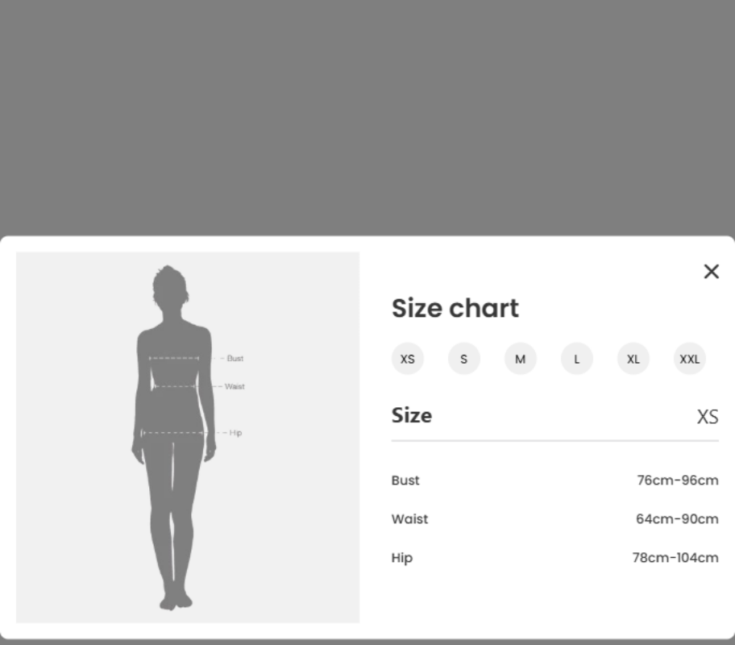This screenshot has height=645, width=735.
Task: Click the Bust label on the figure
Action: pos(235,358)
